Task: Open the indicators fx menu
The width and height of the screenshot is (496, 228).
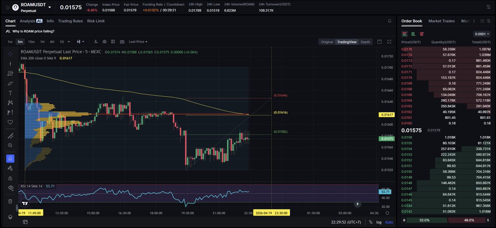Action: pos(95,42)
